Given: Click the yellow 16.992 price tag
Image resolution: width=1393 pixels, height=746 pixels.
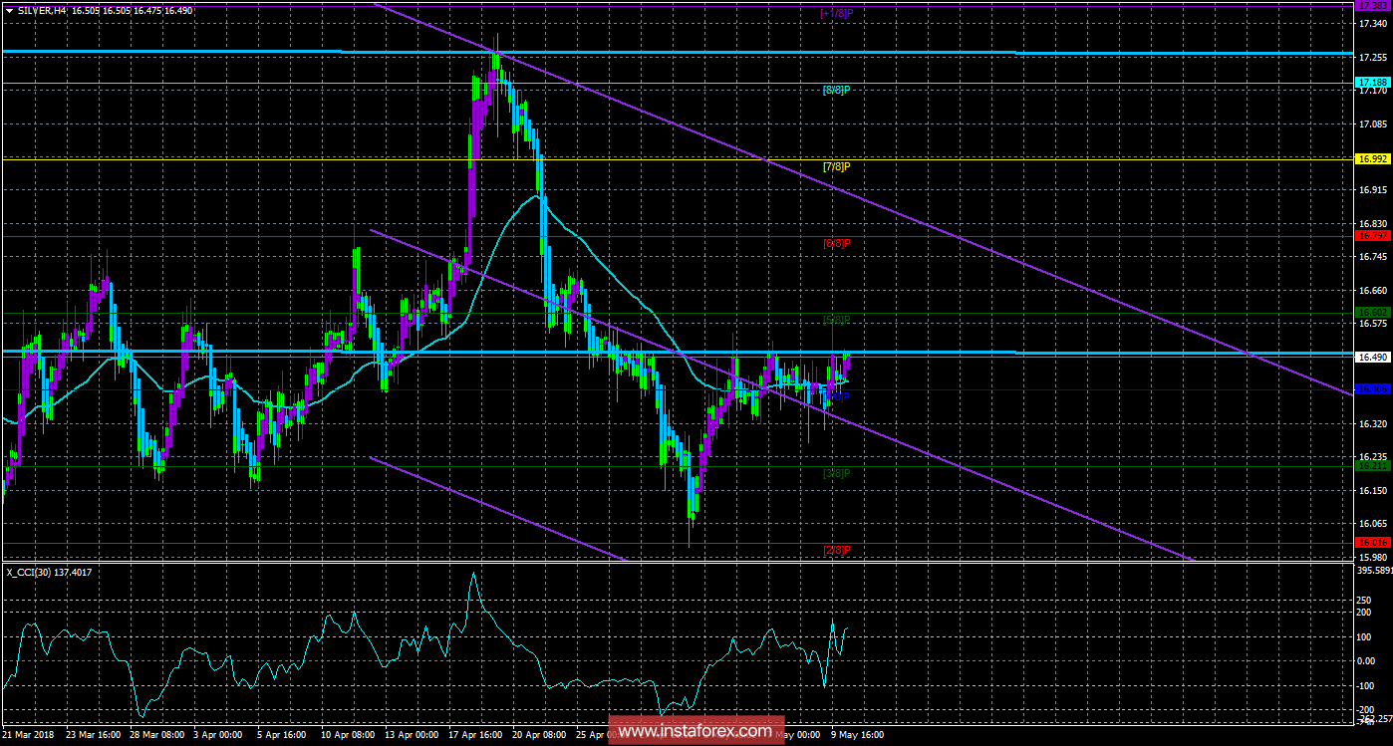Looking at the screenshot, I should point(1372,158).
